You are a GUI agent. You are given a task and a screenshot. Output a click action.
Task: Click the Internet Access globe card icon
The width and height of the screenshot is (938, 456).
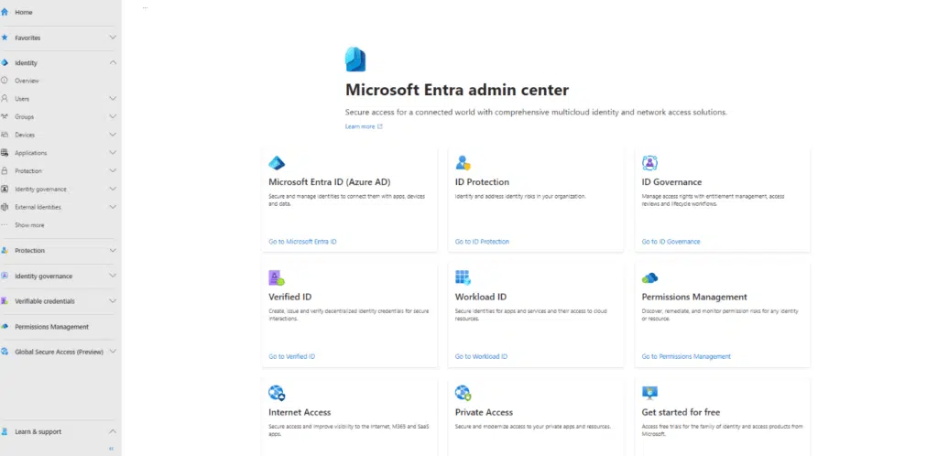click(277, 393)
